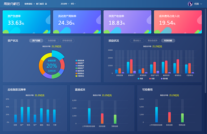Viewport: 207px width, 134px height.
Task: Switch to the 负债总额 tab
Action: click(52, 41)
